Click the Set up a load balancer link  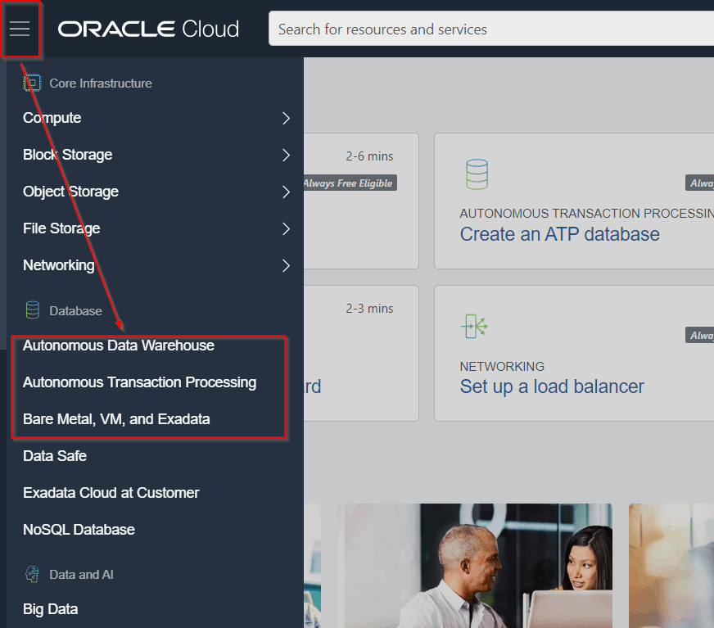point(552,386)
